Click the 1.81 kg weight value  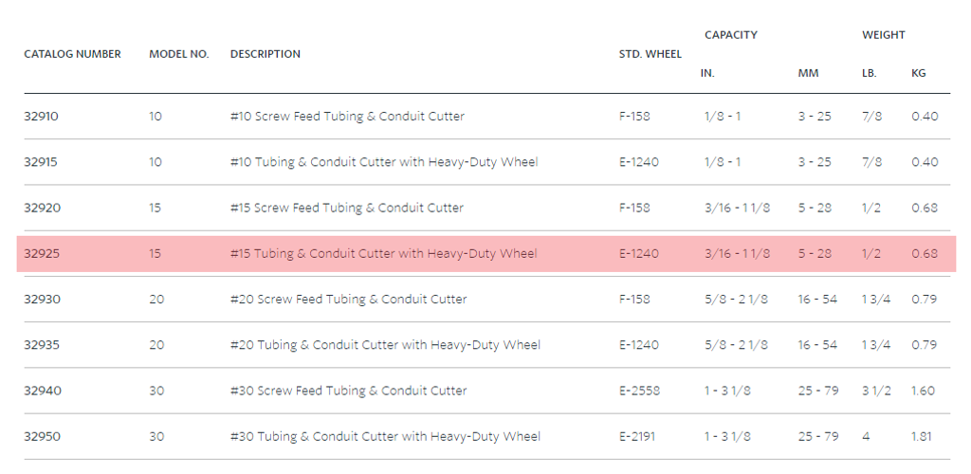click(922, 436)
